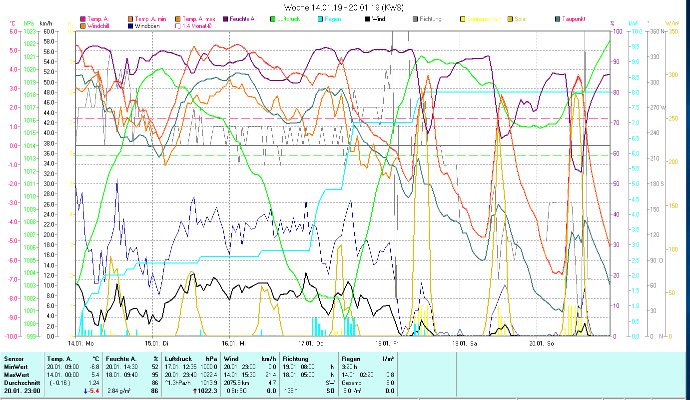Click the 'Richtung' legend label
The image size is (690, 400).
tap(431, 19)
